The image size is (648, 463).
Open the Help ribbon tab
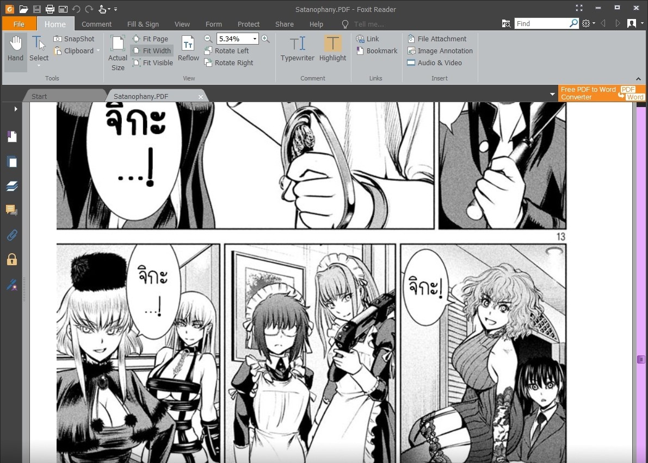pyautogui.click(x=316, y=24)
